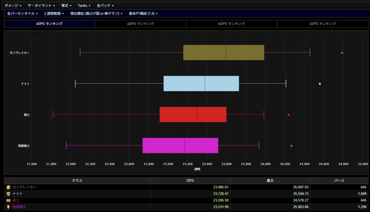Switch to the cDPS ランキング tab
Screen dimensions: 370x212
(x=322, y=24)
